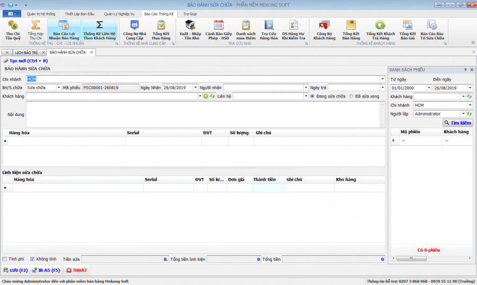Open Công Nợ Khách Hàng report
477x285 pixels.
point(324,30)
